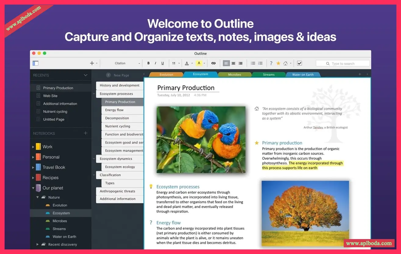Expand the Travel Book notebook

pos(33,168)
